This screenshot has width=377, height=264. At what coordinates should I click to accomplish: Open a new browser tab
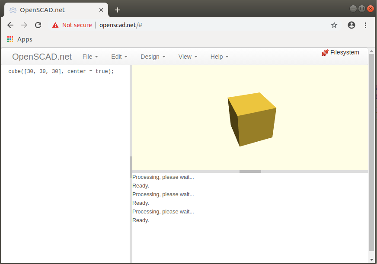click(117, 10)
